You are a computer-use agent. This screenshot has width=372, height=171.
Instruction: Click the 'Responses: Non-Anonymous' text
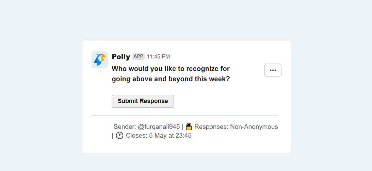pos(236,127)
